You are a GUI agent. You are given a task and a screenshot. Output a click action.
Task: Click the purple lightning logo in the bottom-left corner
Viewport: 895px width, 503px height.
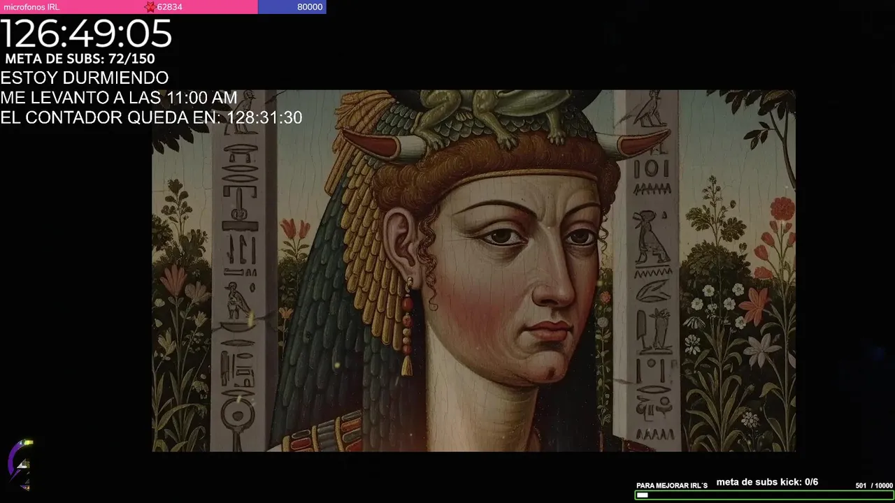coord(20,465)
